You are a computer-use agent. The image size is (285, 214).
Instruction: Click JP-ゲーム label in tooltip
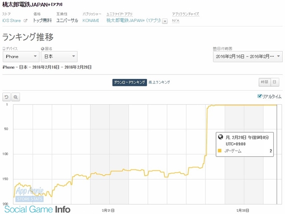coord(233,151)
